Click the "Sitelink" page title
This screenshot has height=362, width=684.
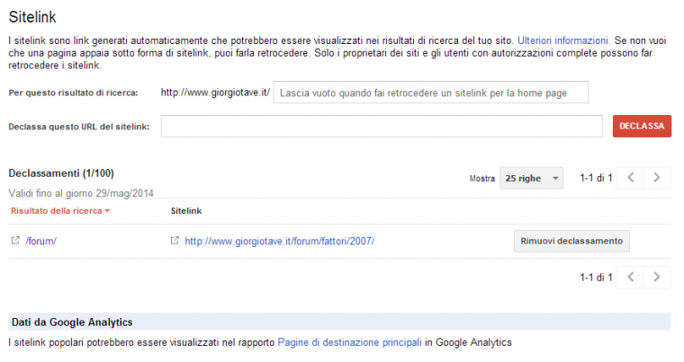click(x=33, y=15)
